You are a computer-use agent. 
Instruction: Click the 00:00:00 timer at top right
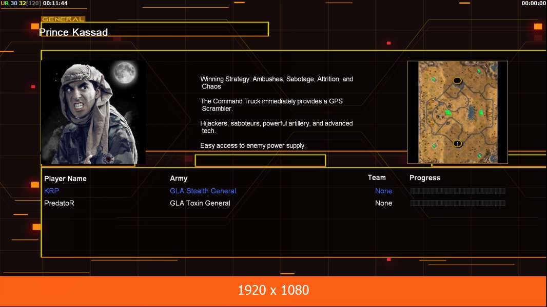[534, 3]
